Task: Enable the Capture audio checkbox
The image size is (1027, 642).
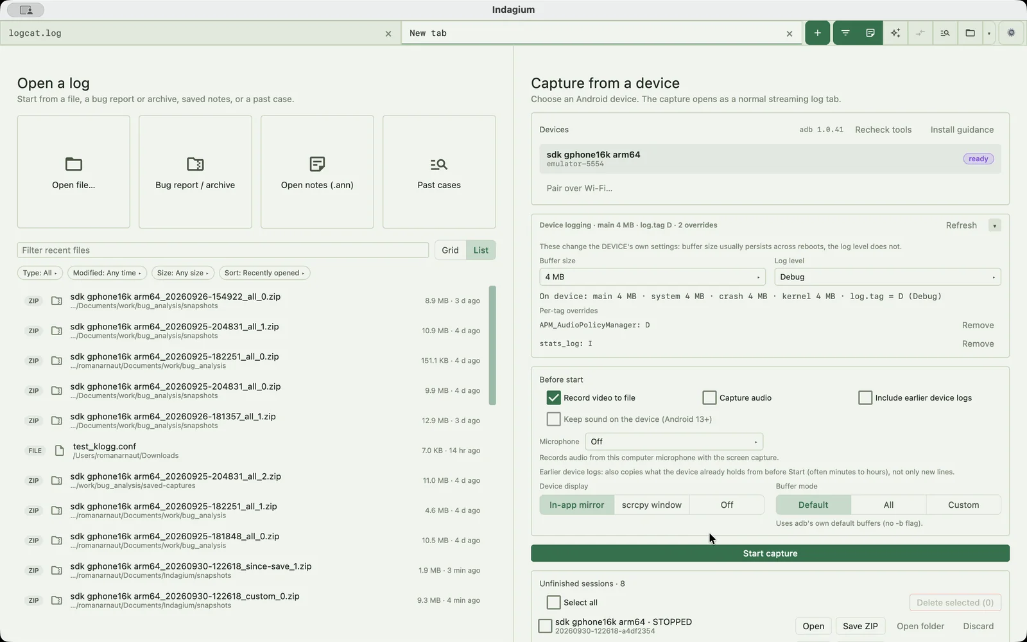Action: (709, 398)
